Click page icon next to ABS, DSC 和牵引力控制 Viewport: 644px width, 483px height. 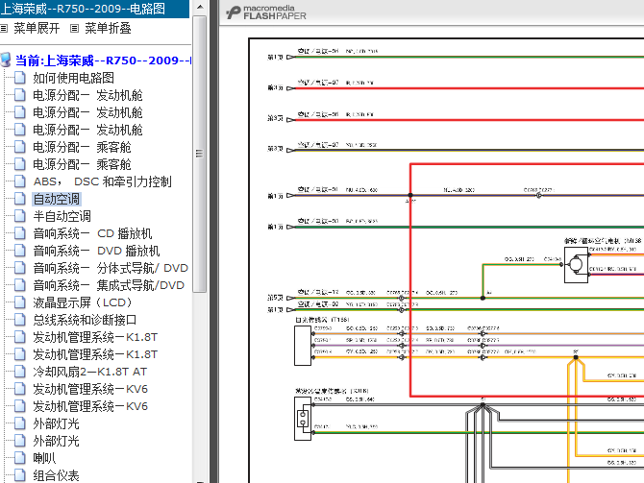pos(20,181)
